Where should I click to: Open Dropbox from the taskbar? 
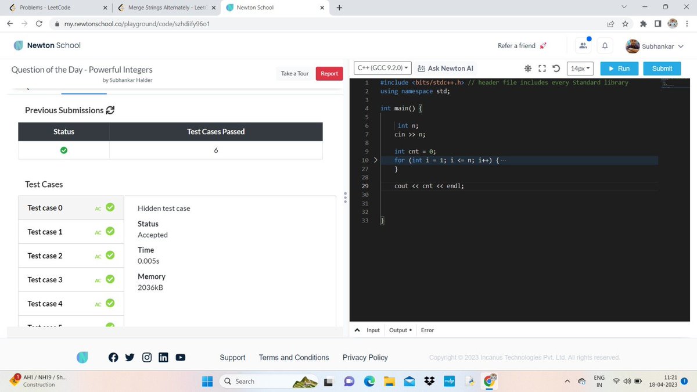click(x=429, y=382)
